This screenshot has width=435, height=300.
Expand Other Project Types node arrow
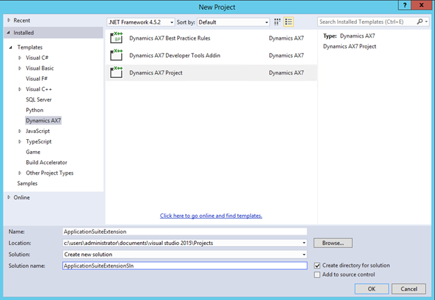coord(20,173)
